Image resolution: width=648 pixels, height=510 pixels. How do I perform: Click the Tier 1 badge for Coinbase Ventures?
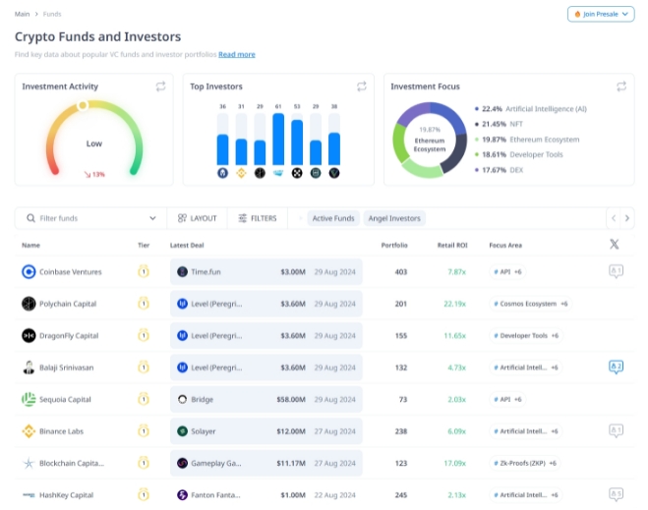(144, 271)
